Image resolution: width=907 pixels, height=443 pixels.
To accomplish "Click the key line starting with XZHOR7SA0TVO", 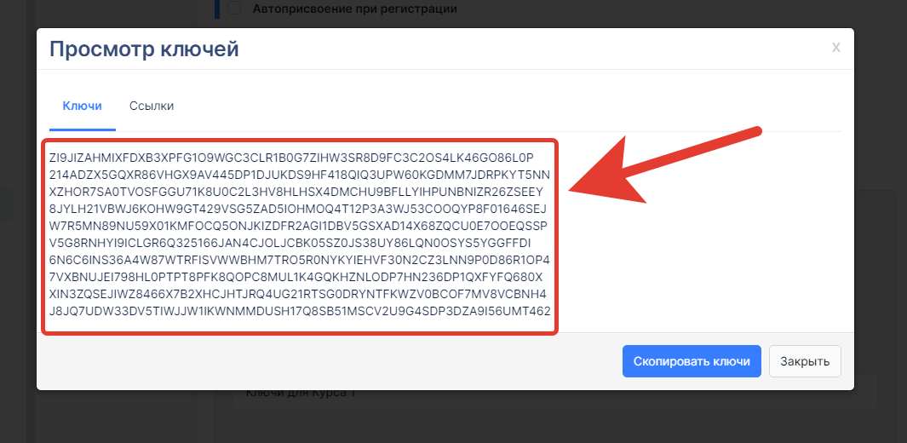I will tap(296, 192).
